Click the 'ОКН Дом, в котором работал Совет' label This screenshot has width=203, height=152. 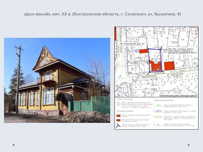pyautogui.click(x=182, y=51)
